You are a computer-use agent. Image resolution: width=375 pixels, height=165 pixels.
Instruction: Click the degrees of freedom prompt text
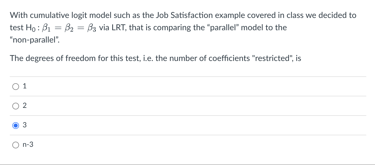click(x=156, y=58)
